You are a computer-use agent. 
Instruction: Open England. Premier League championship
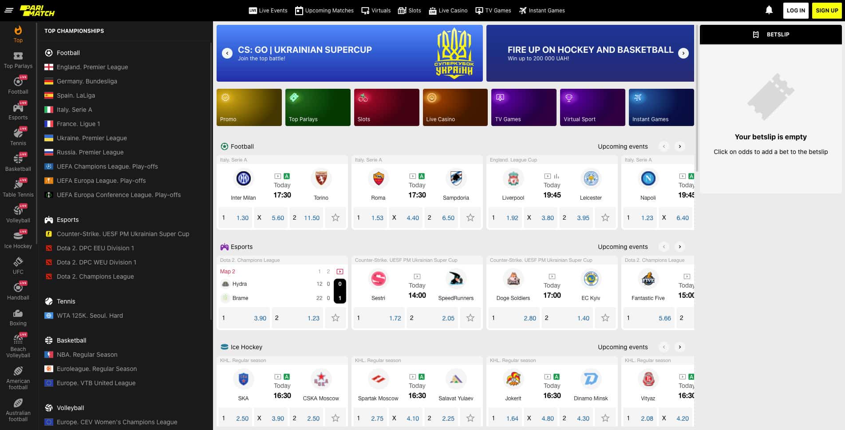[x=92, y=67]
